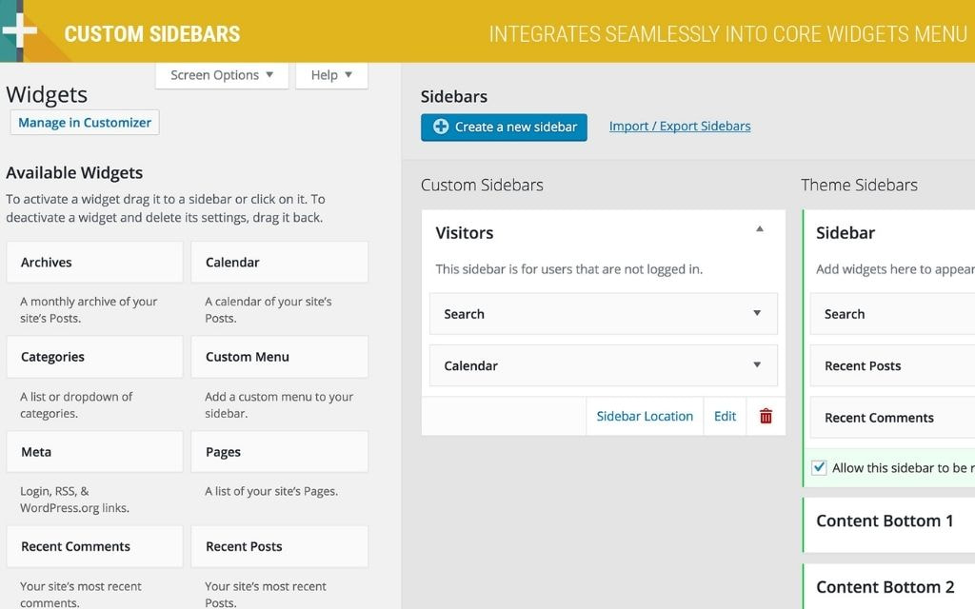The width and height of the screenshot is (975, 609).
Task: Click the red trash delete sidebar icon
Action: click(x=766, y=416)
